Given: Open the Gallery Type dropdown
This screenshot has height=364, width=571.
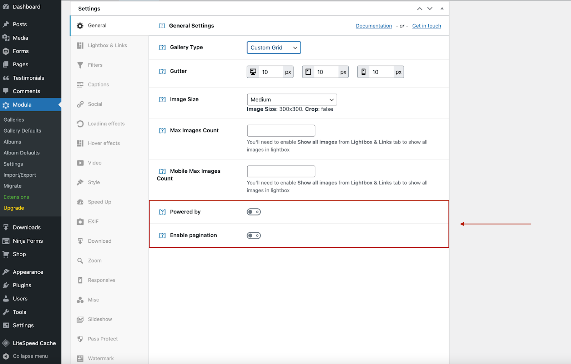Looking at the screenshot, I should (274, 47).
